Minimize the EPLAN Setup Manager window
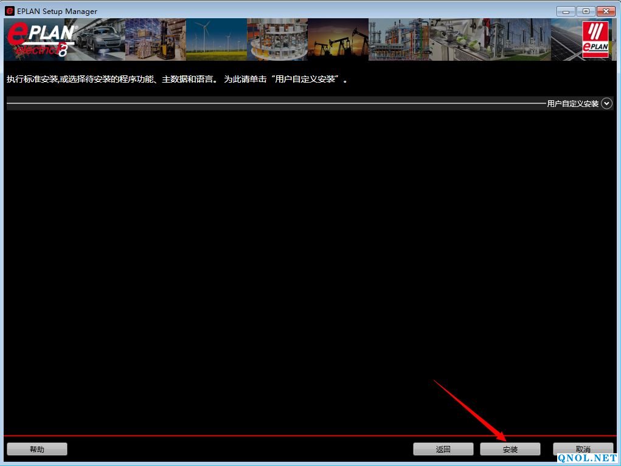This screenshot has height=466, width=621. click(566, 11)
